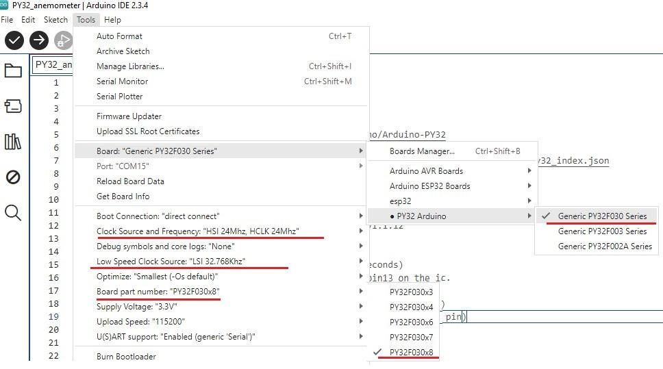
Task: Open the 32_index.json link in editor
Action: point(573,161)
